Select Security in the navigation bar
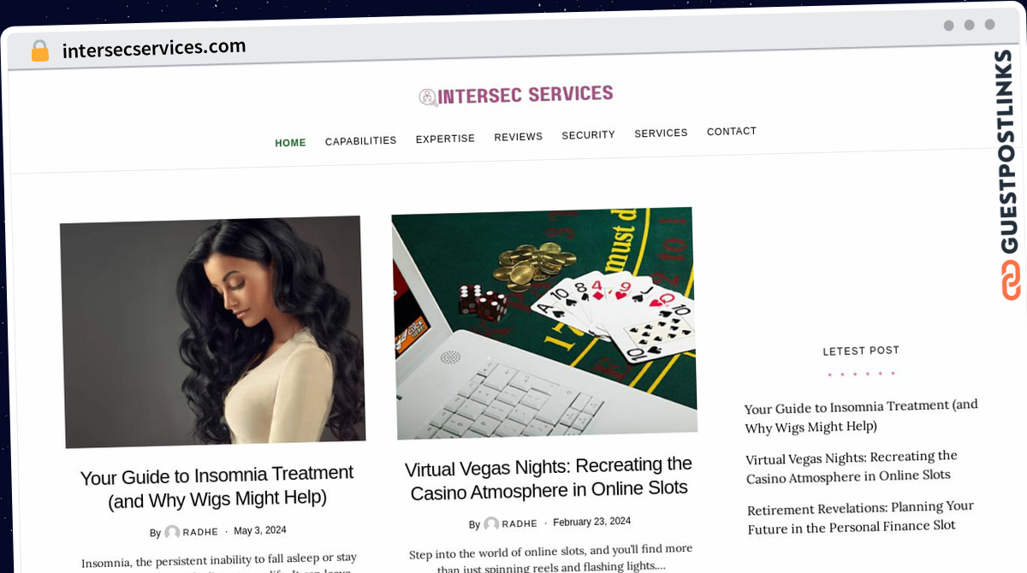 pyautogui.click(x=588, y=135)
